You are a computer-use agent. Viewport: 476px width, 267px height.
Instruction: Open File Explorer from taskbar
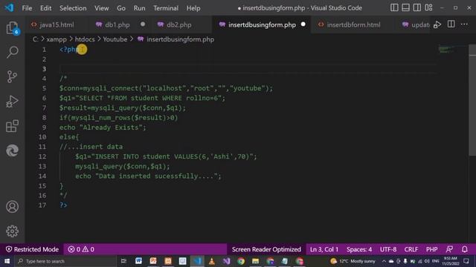(256, 261)
